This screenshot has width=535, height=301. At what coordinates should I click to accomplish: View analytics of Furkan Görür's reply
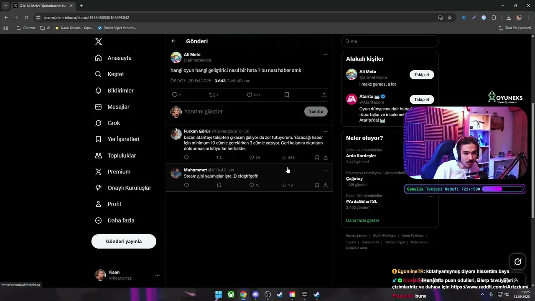click(288, 158)
